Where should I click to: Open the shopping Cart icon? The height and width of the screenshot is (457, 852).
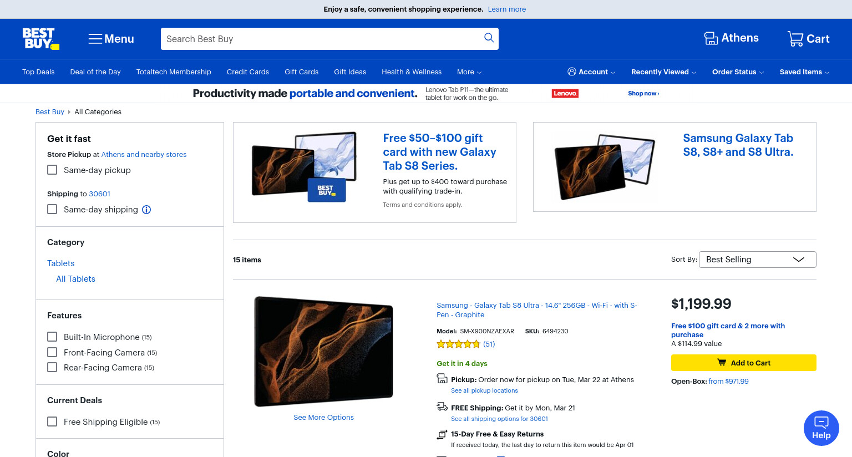[795, 38]
